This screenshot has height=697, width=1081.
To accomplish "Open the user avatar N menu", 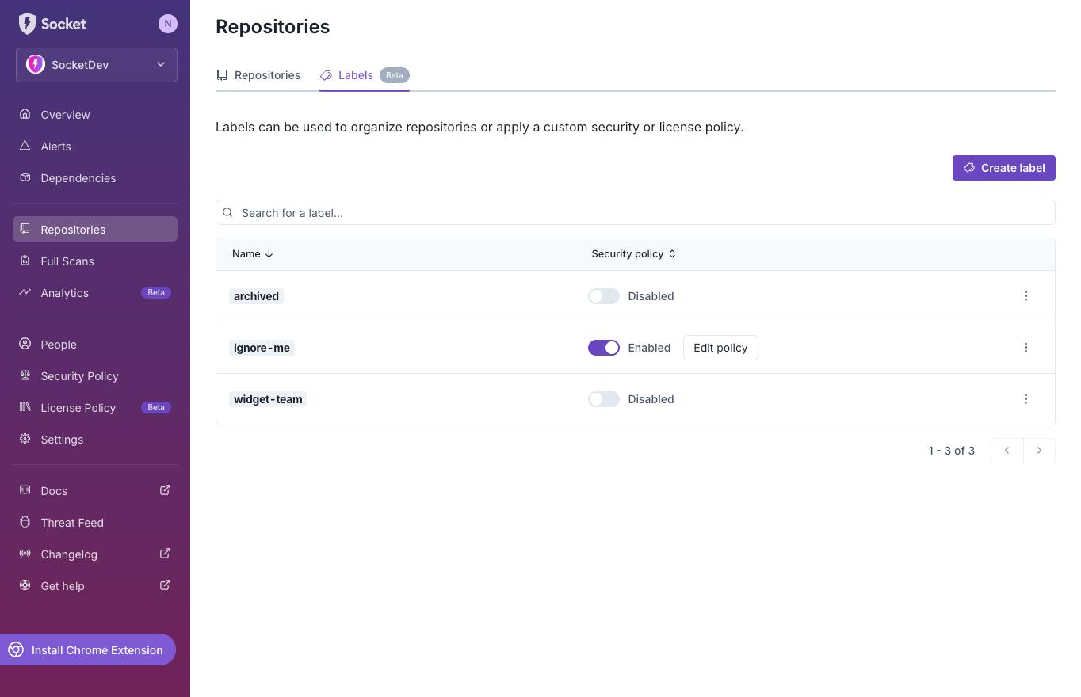I will [x=167, y=24].
